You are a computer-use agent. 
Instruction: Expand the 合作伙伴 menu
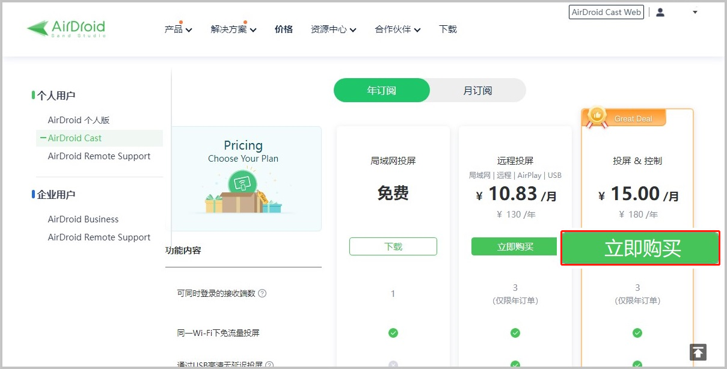tap(397, 29)
